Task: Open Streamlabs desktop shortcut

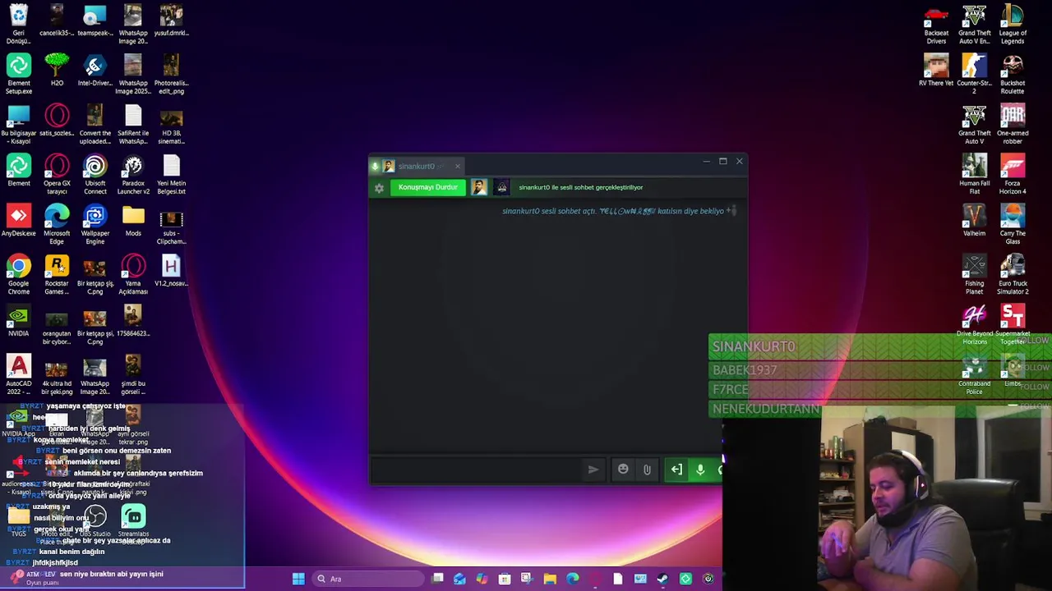Action: click(x=133, y=523)
